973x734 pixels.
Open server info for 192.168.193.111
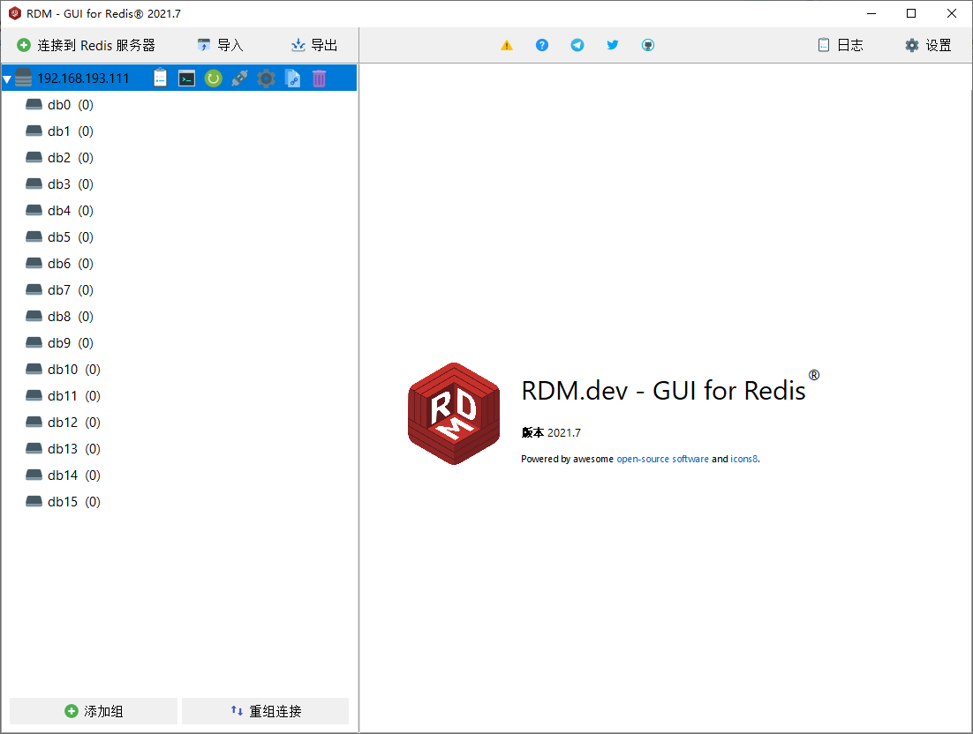(x=160, y=79)
